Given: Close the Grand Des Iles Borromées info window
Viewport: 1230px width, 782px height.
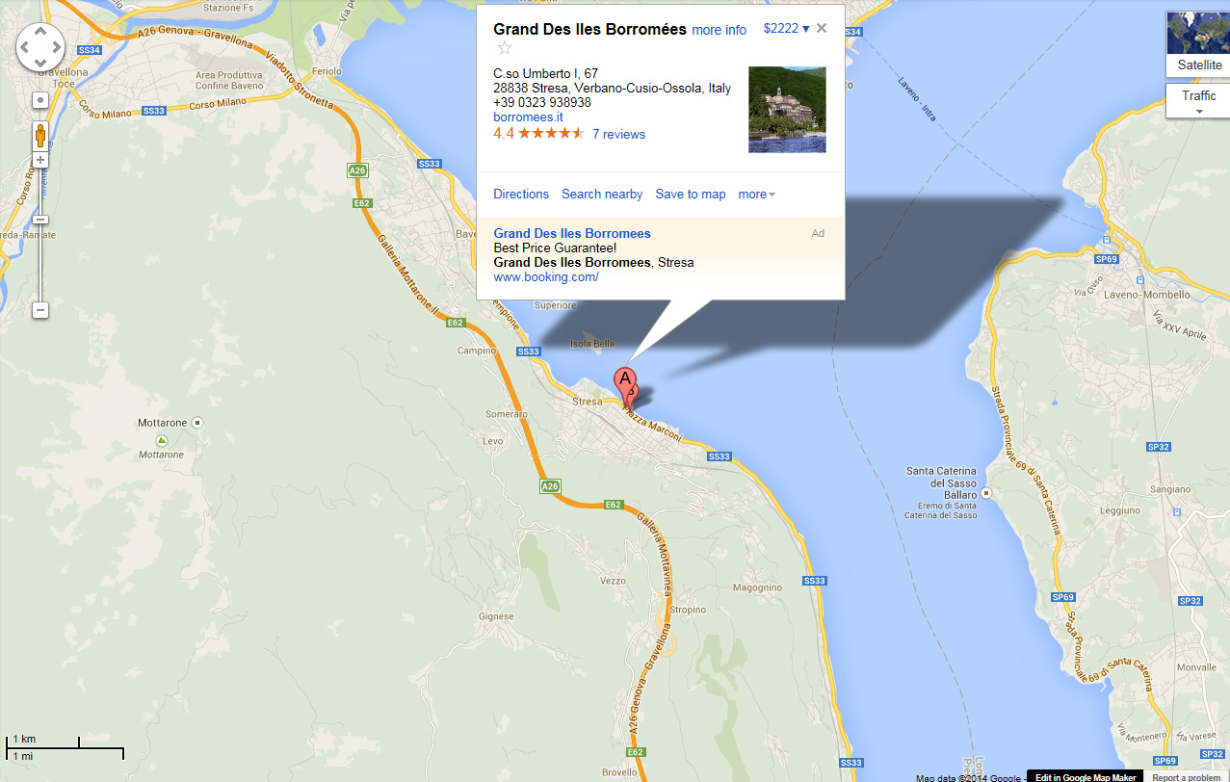Looking at the screenshot, I should pyautogui.click(x=822, y=28).
